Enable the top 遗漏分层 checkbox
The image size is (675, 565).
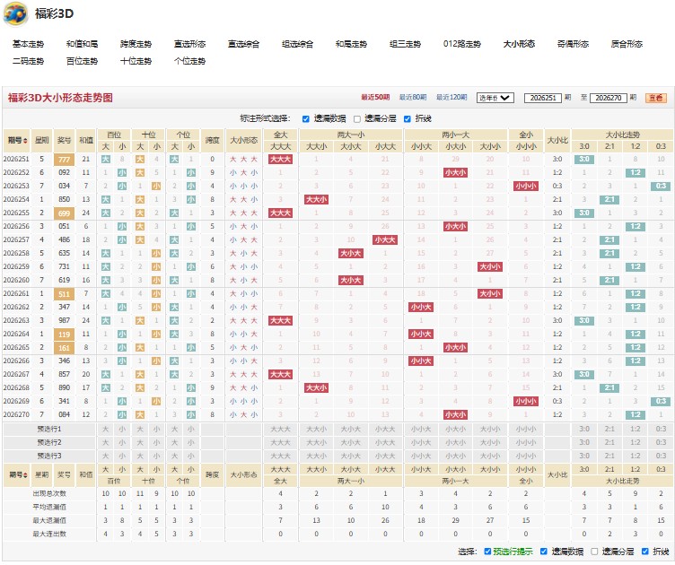(357, 119)
